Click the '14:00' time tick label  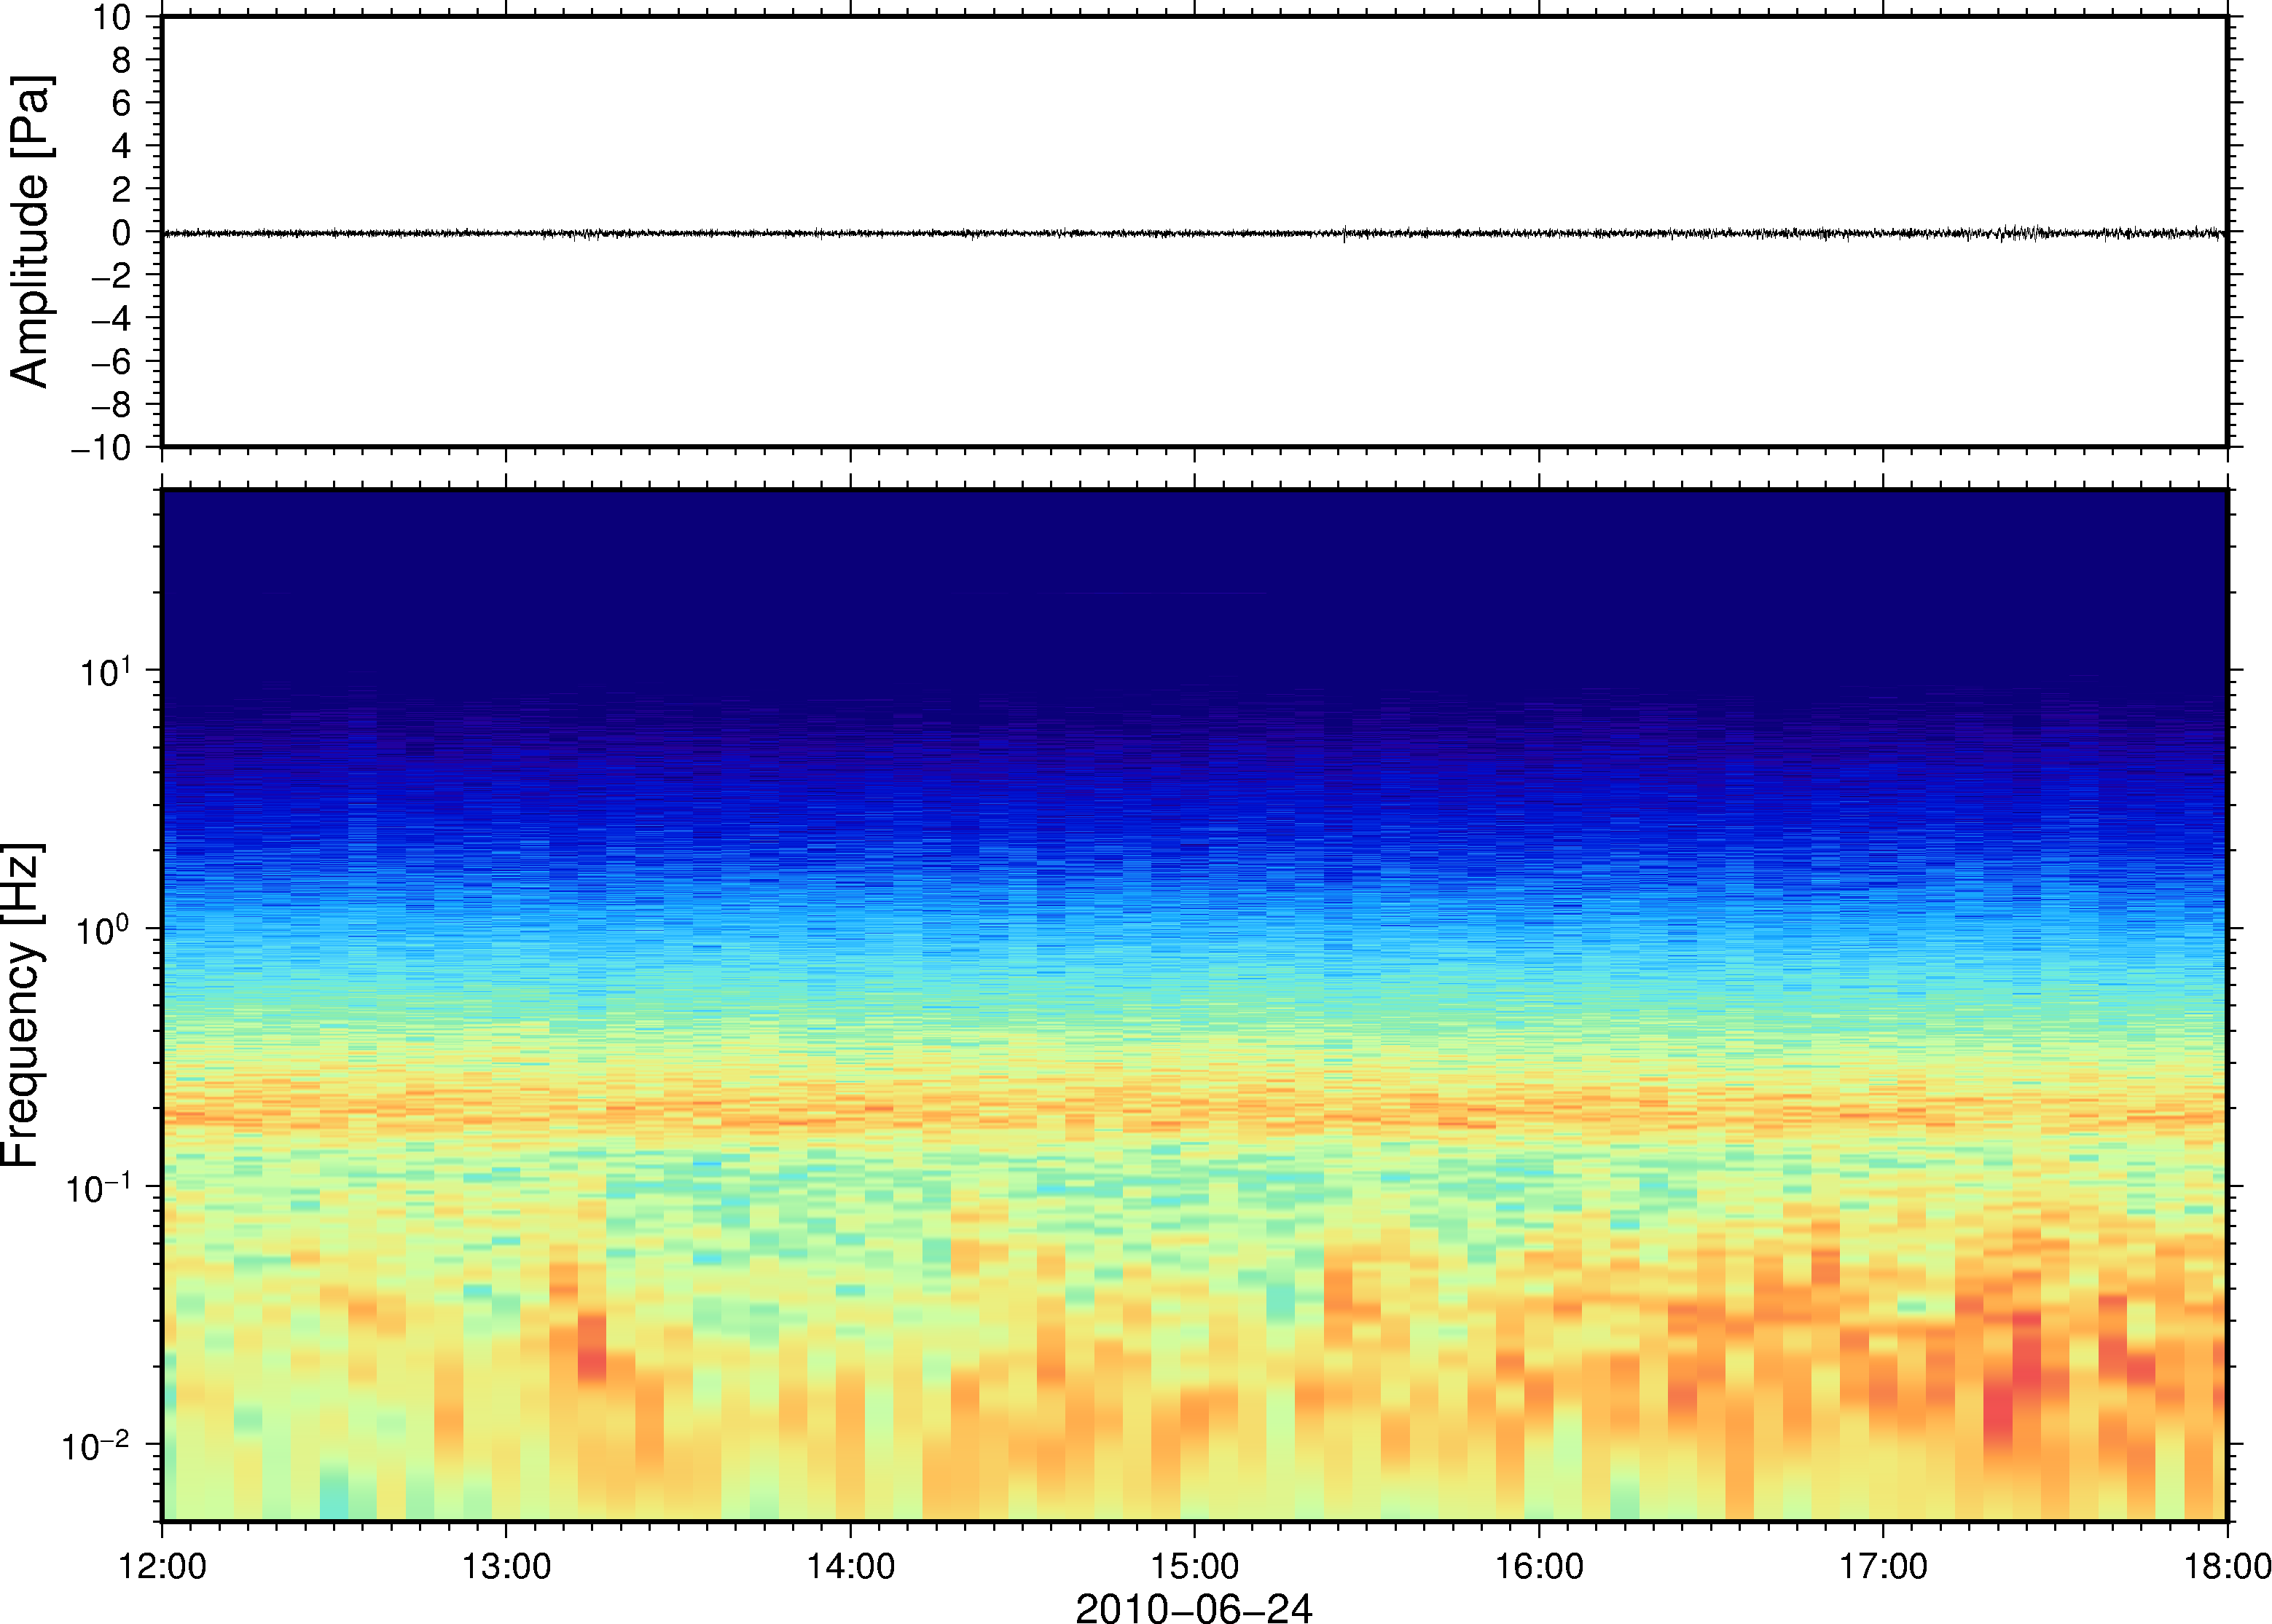point(850,1566)
